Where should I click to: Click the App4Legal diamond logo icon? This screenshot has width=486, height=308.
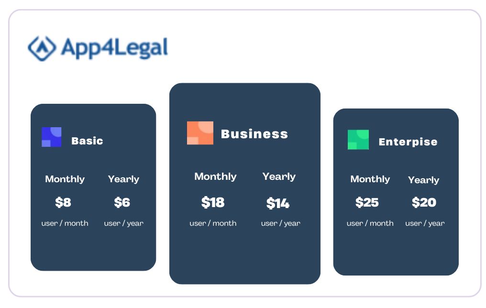click(42, 49)
